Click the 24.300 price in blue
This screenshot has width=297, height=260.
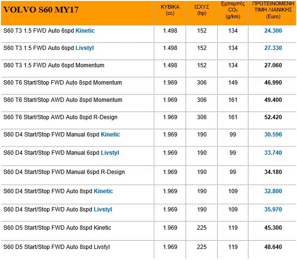coord(272,31)
